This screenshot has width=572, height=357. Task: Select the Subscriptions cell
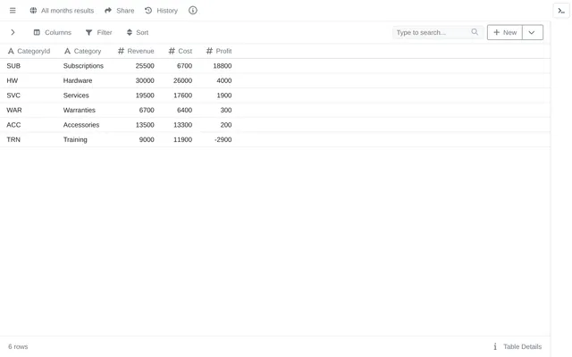pyautogui.click(x=83, y=66)
